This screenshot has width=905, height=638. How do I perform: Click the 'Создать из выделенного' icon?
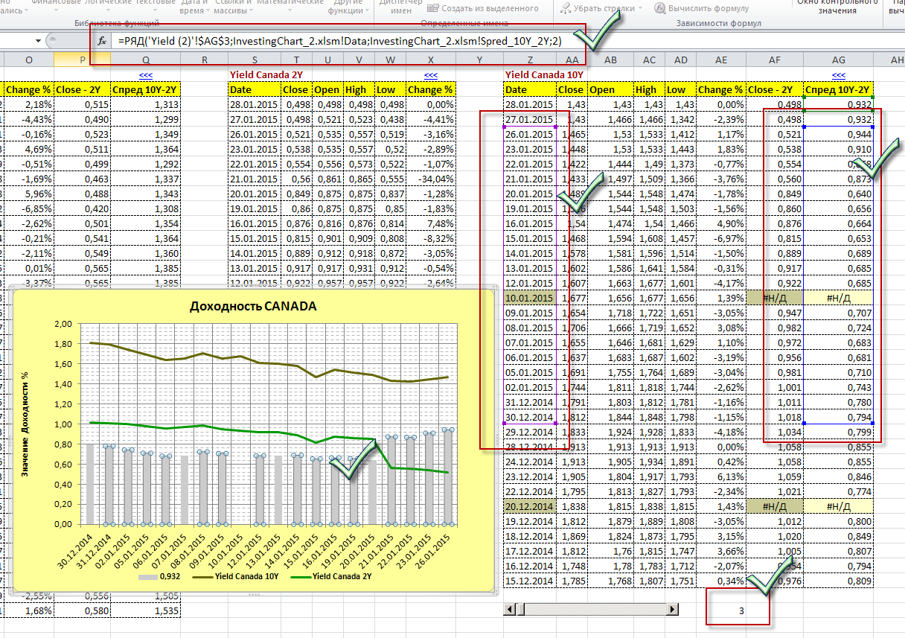(x=433, y=8)
